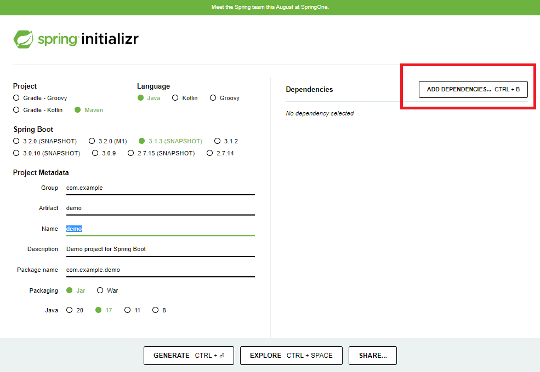Select War packaging
This screenshot has width=540, height=372.
(107, 290)
